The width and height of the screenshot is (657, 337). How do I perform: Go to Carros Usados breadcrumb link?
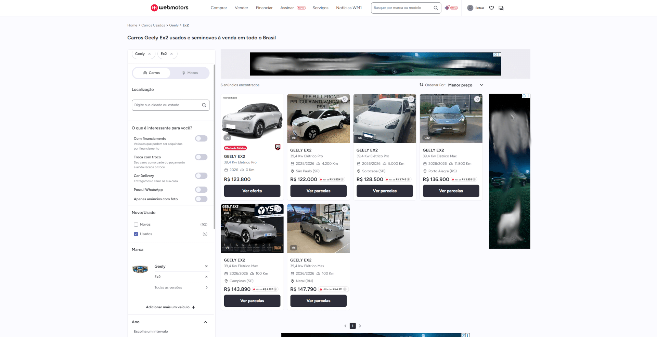click(x=153, y=25)
